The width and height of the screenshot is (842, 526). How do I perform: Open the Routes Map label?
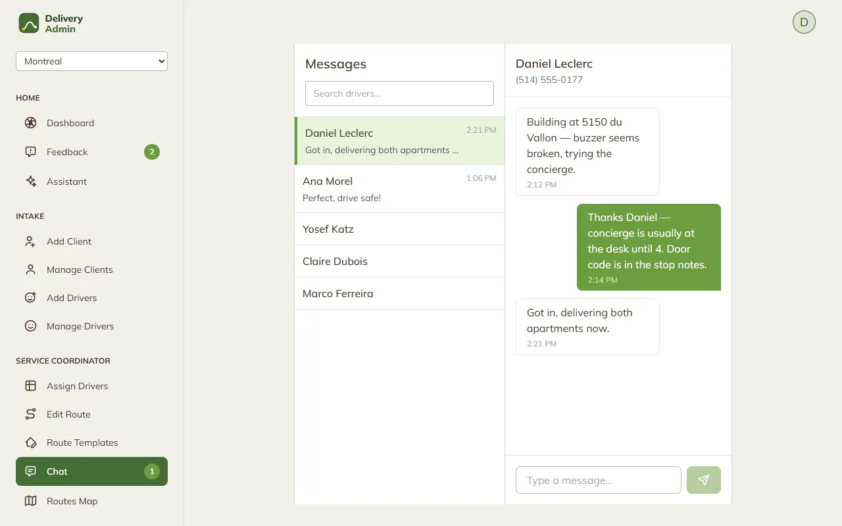point(72,501)
